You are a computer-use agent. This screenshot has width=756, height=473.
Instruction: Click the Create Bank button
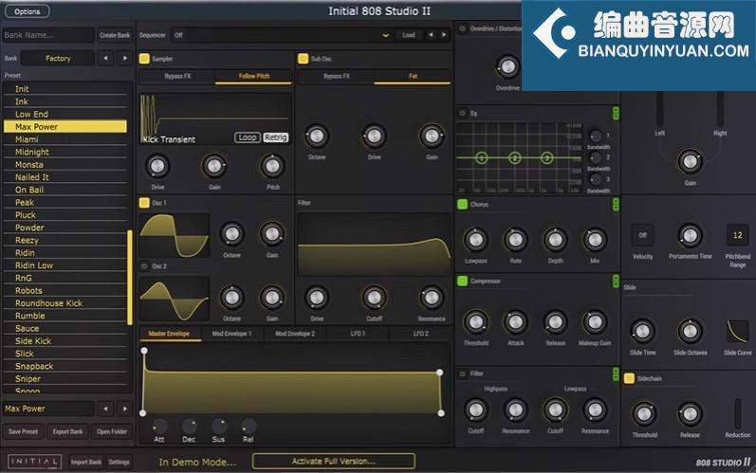(x=115, y=35)
